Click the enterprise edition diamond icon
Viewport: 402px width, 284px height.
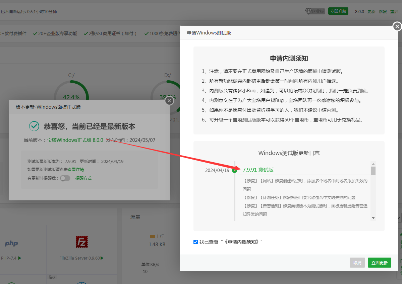coord(308,11)
